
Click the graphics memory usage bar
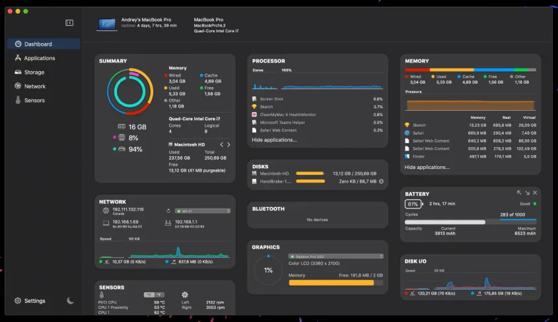pos(336,282)
